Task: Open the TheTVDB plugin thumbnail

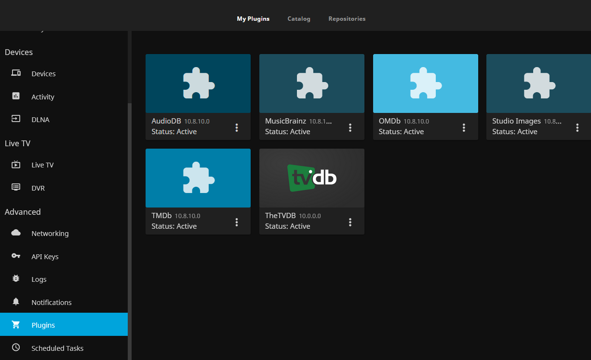Action: (x=311, y=178)
